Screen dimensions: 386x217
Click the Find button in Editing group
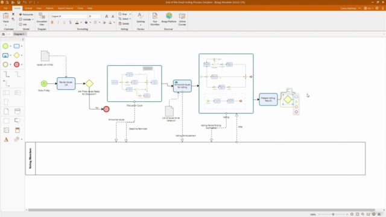tap(123, 14)
